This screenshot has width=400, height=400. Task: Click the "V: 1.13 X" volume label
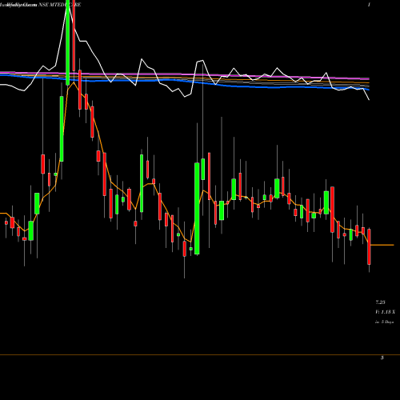(x=385, y=312)
